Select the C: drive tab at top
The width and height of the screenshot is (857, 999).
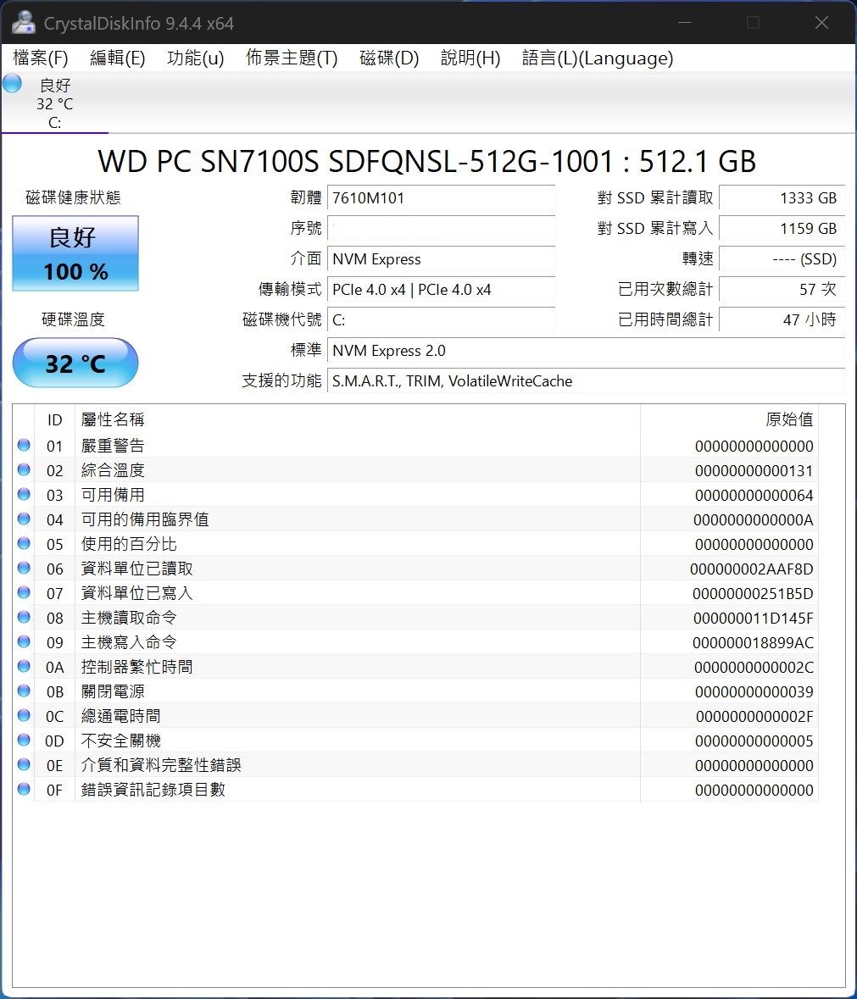55,104
